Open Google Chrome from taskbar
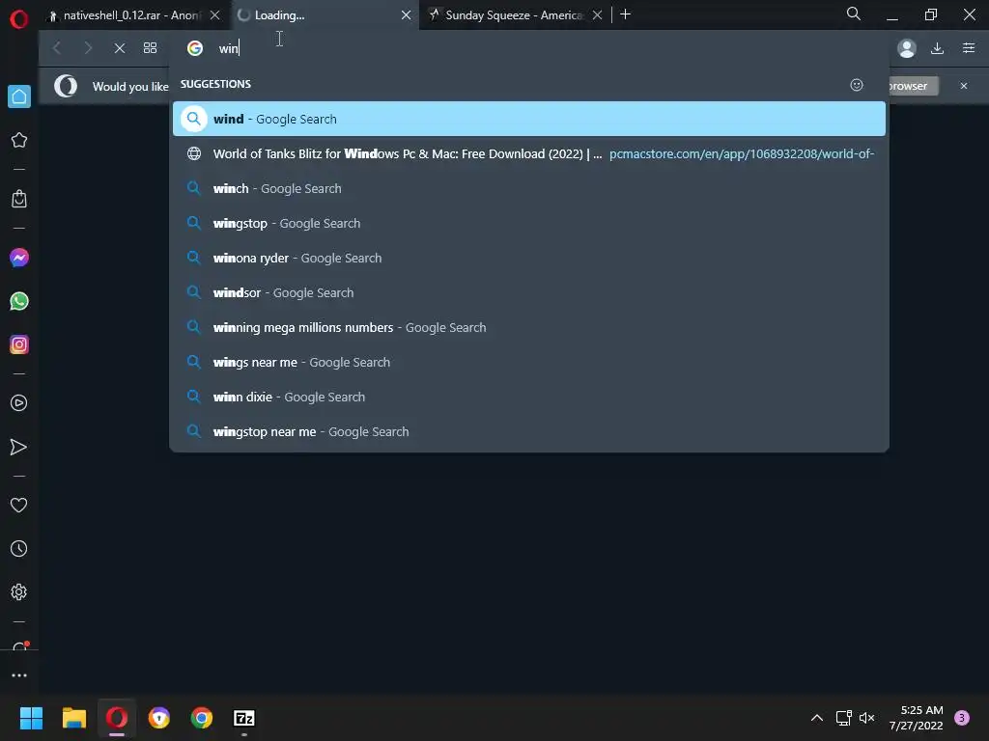989x741 pixels. [202, 718]
